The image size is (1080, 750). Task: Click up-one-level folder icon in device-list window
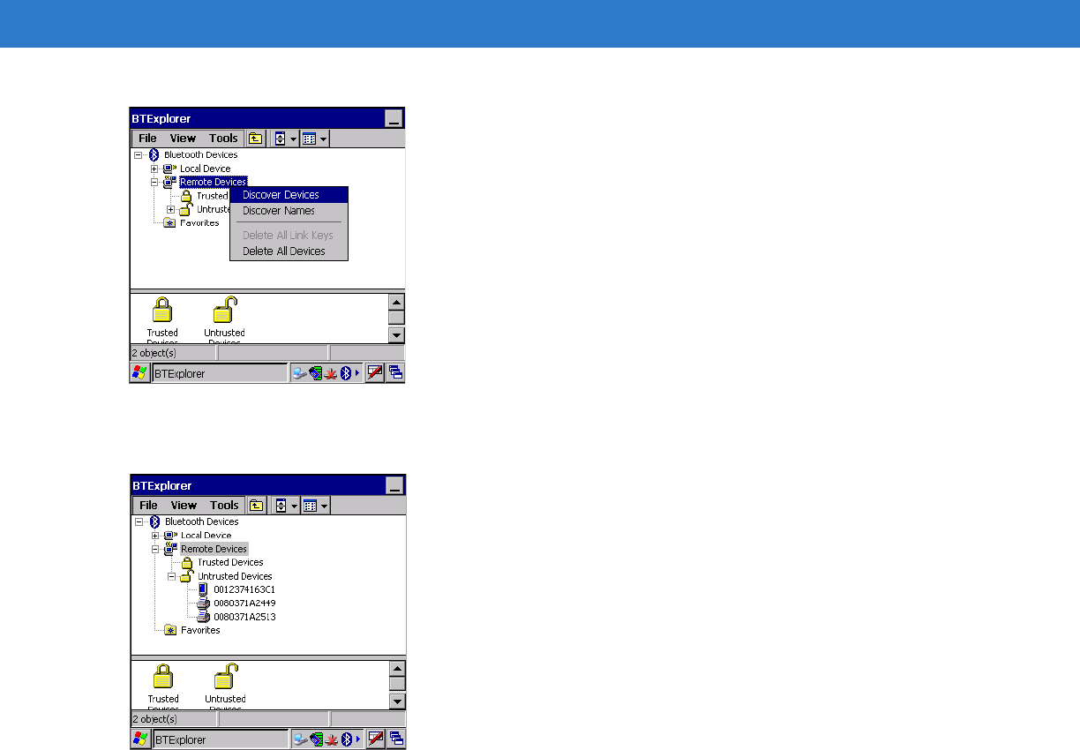(256, 506)
